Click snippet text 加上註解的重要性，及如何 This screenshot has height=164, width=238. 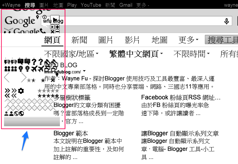(x=89, y=149)
